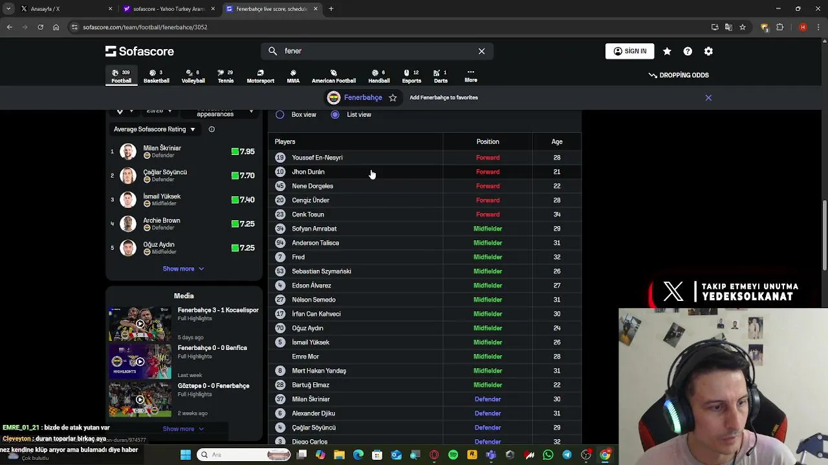Open the rating info icon
828x465 pixels.
[212, 129]
